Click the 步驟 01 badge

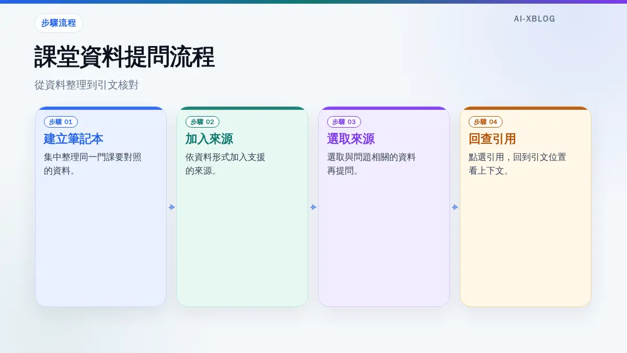61,122
